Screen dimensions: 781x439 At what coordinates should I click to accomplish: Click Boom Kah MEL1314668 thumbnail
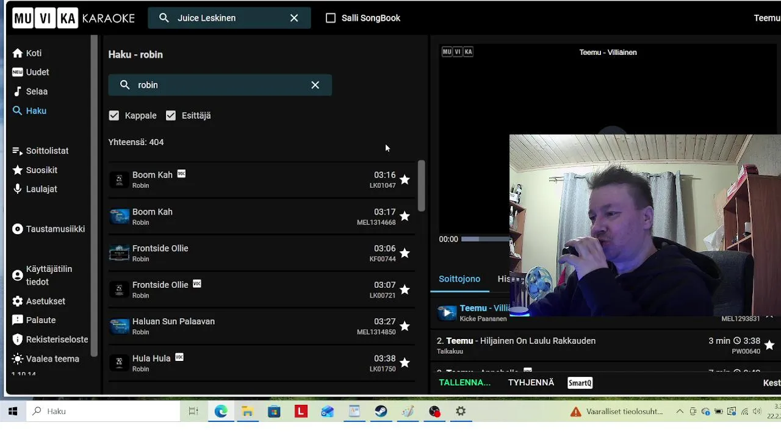(x=119, y=216)
